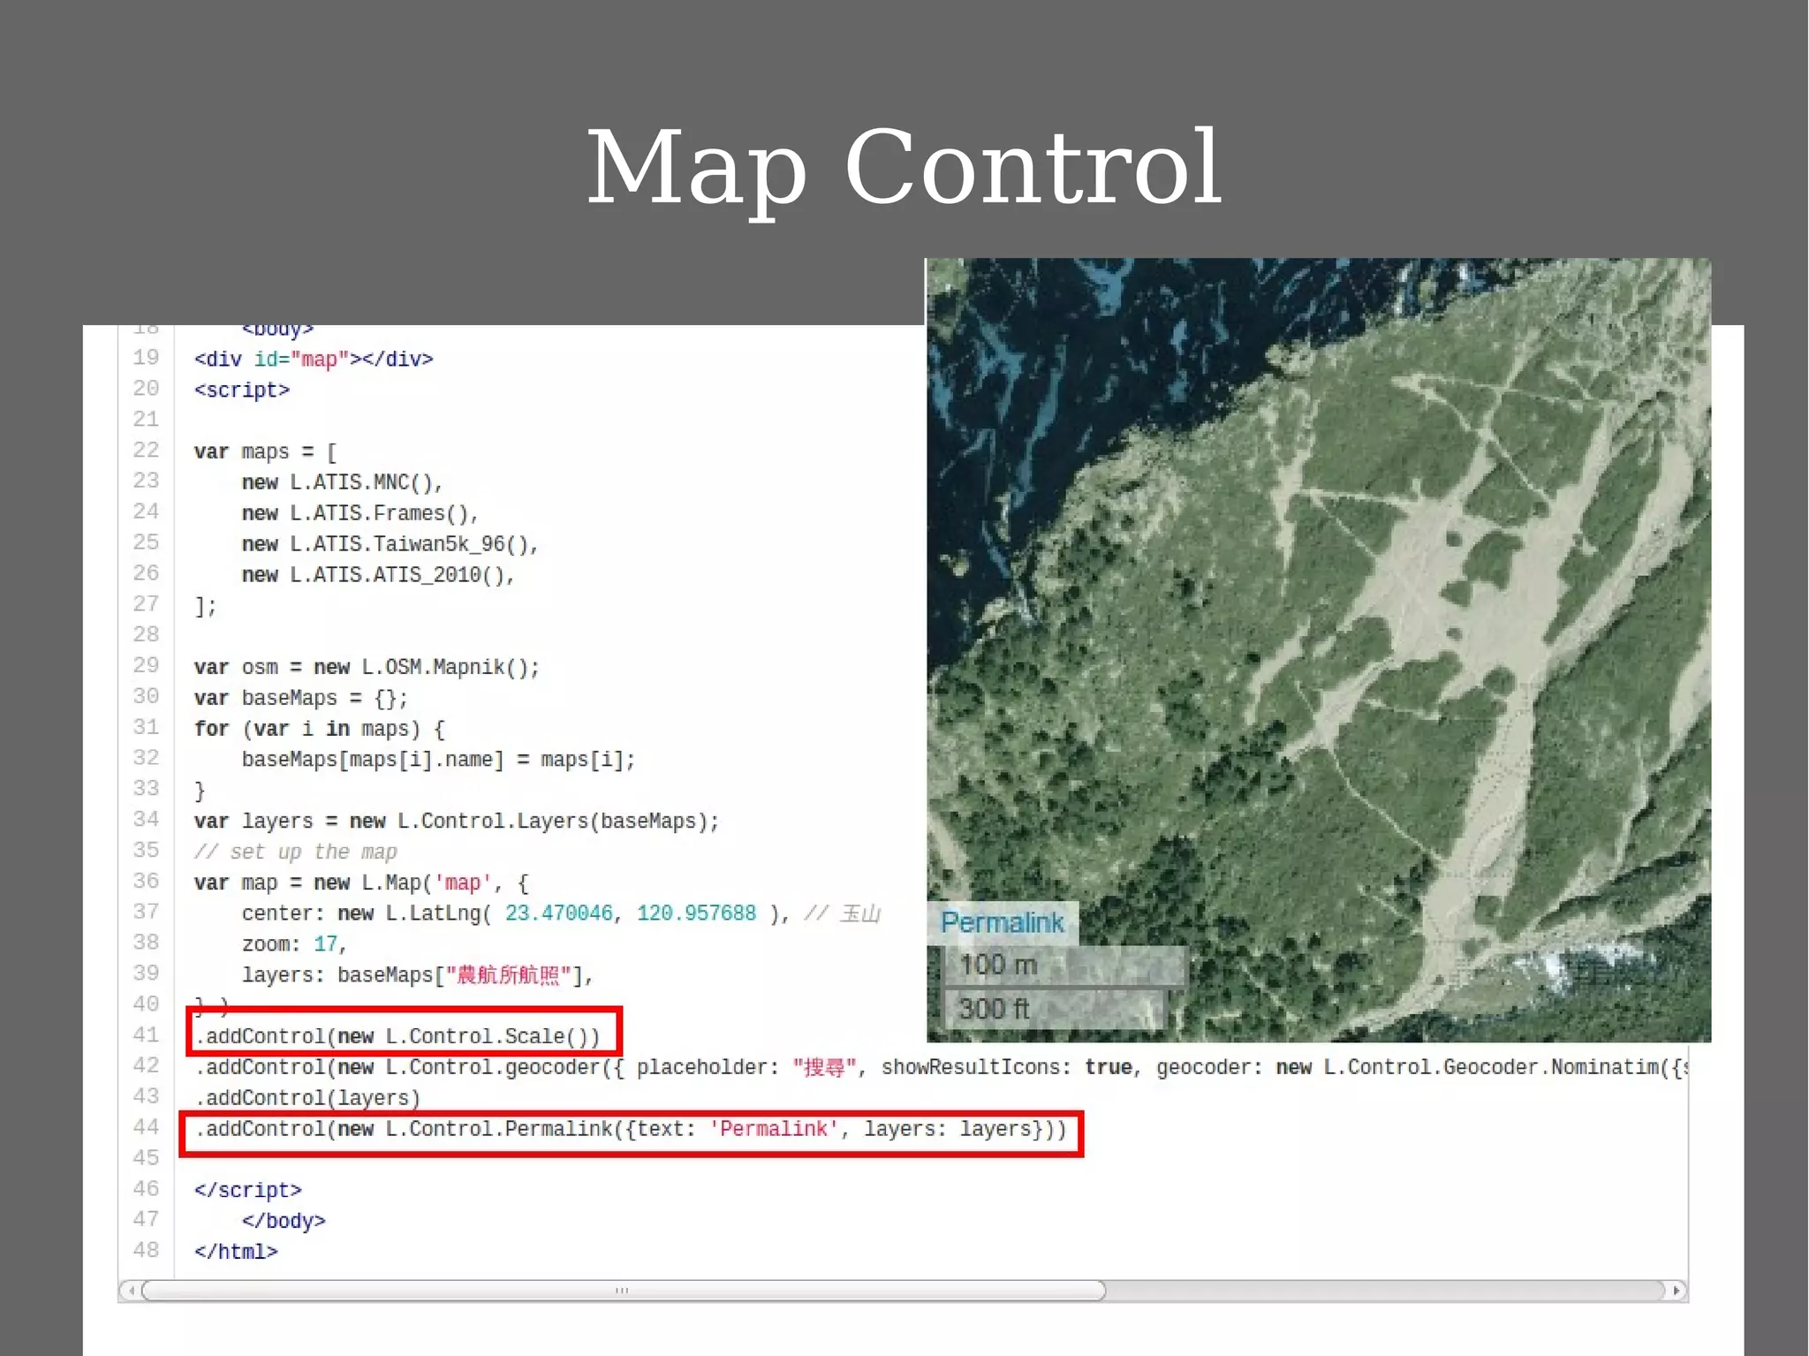The width and height of the screenshot is (1809, 1356).
Task: Click 'baseMaps[maps[i].name] = maps[i];' line
Action: click(438, 760)
